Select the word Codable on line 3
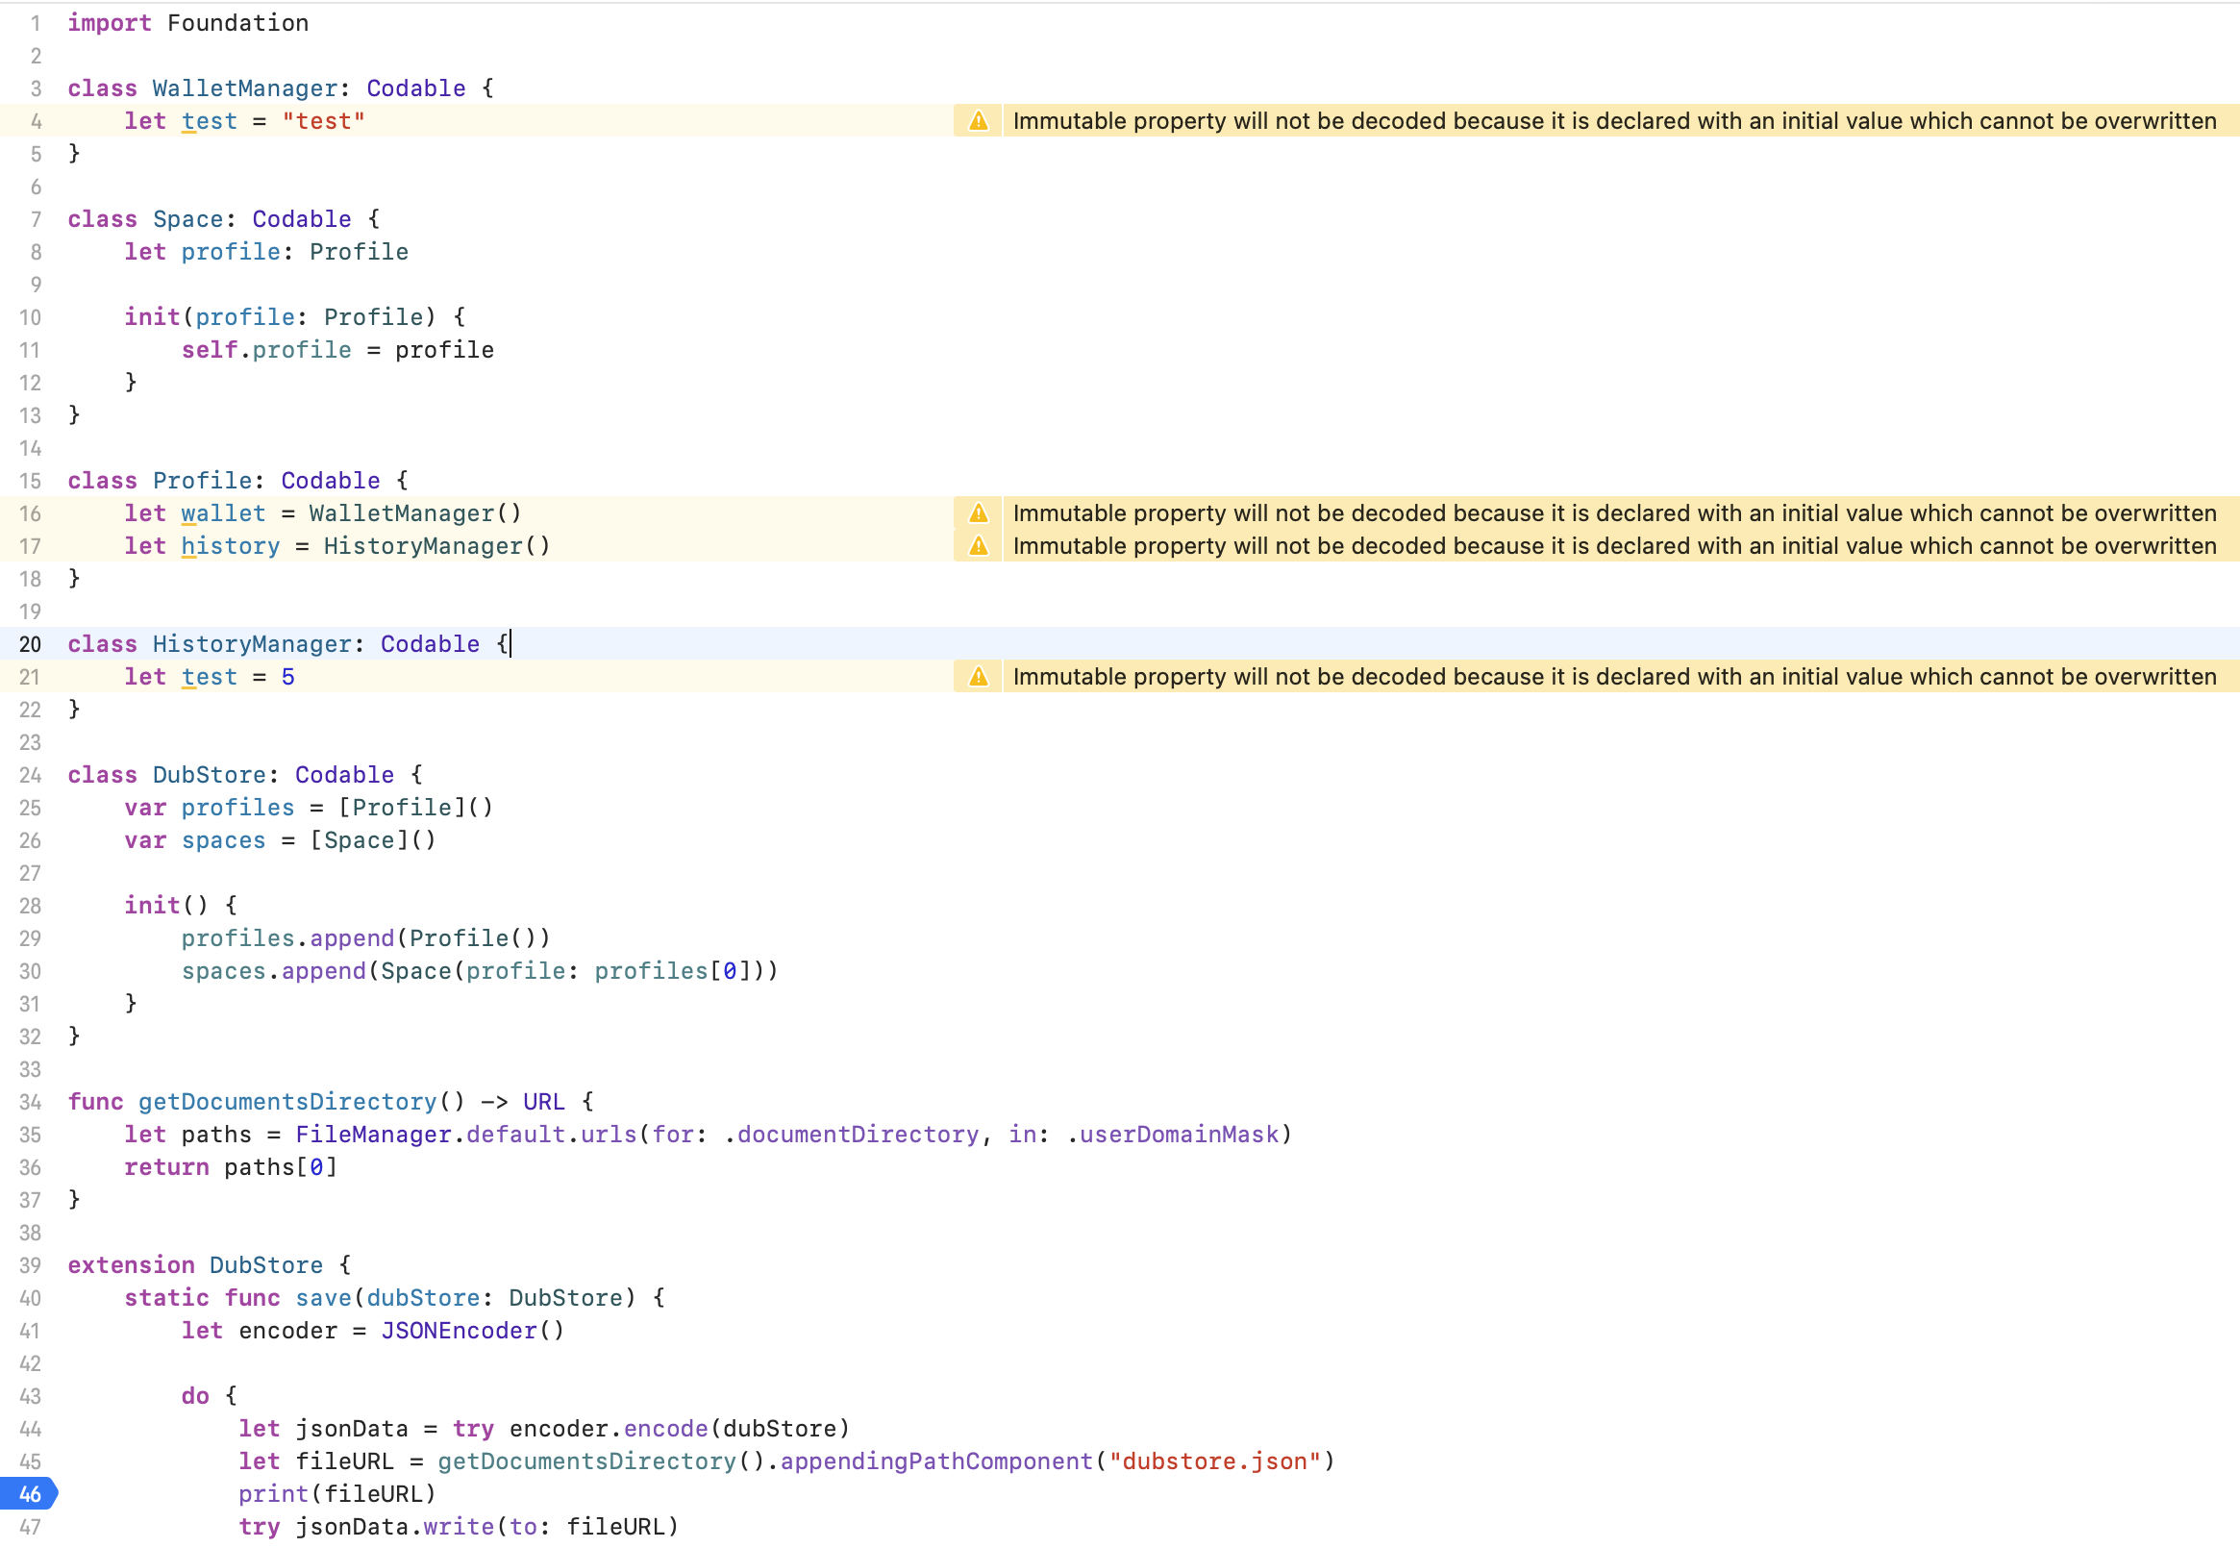The width and height of the screenshot is (2240, 1548). (x=416, y=88)
